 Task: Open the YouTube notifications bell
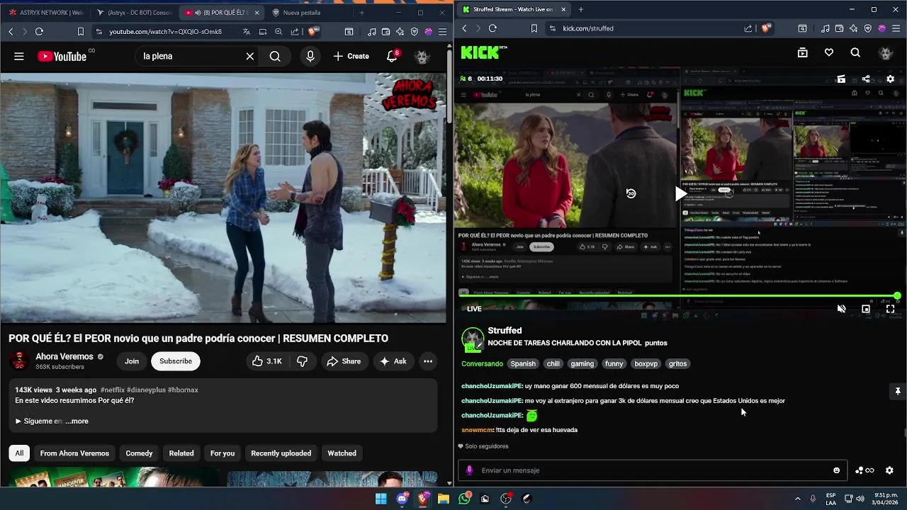click(392, 56)
